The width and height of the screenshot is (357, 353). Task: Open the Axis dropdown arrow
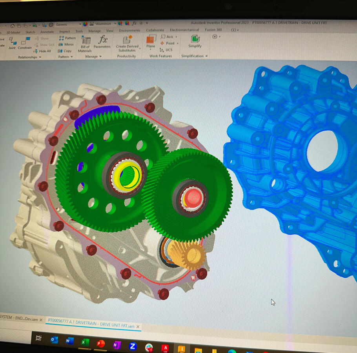(176, 37)
